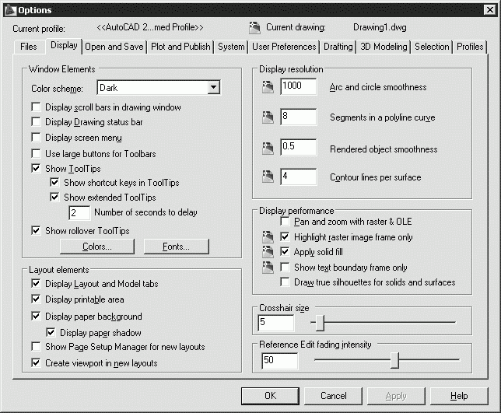Click the Current drawing file icon
This screenshot has height=413, width=501.
click(254, 28)
